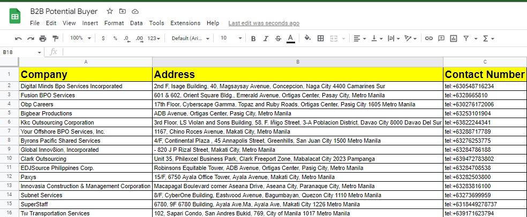Open text wrapping dropdown
527x217 pixels.
point(394,38)
